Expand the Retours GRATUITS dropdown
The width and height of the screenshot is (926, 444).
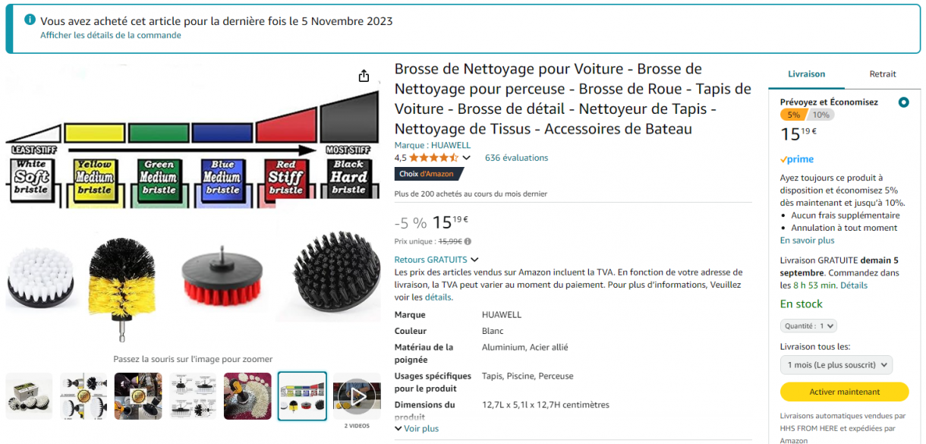436,260
